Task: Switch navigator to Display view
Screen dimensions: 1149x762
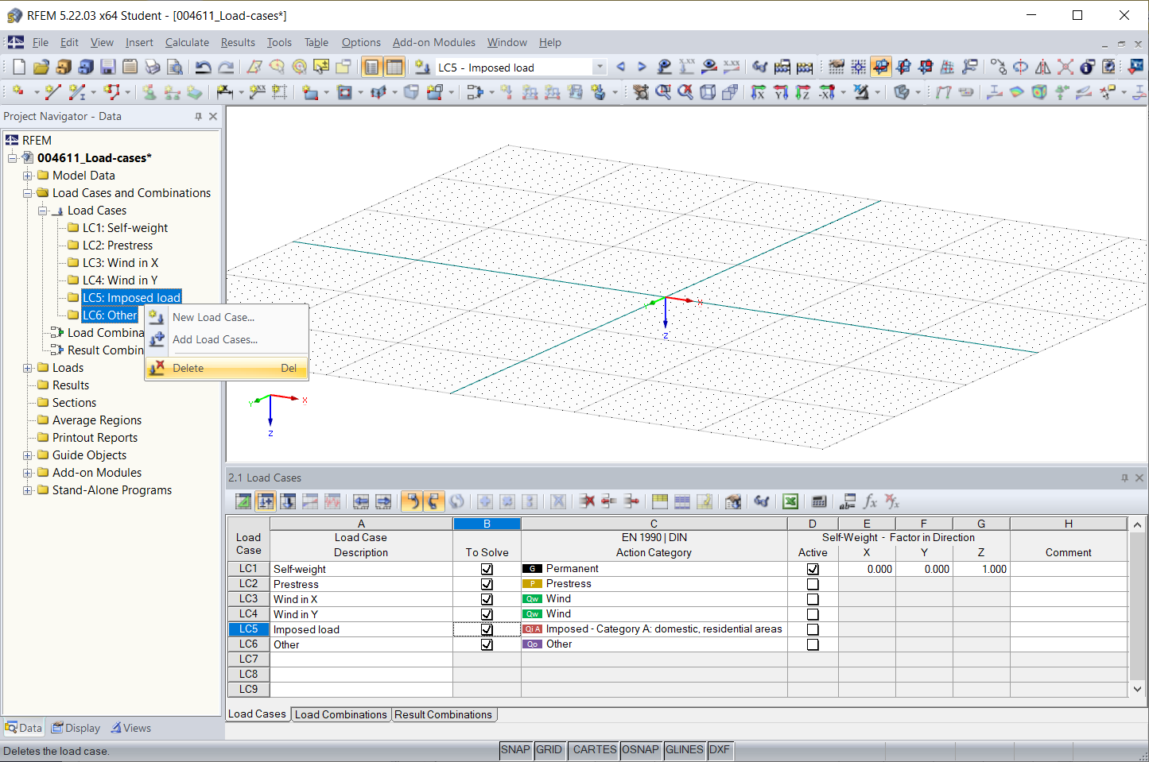Action: pyautogui.click(x=76, y=728)
